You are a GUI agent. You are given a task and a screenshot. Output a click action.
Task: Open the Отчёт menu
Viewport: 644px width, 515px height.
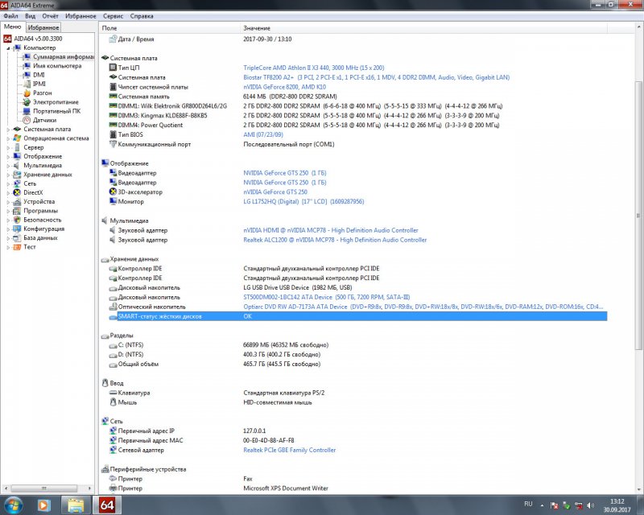50,16
